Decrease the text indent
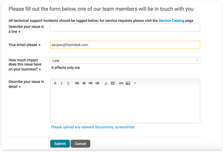This screenshot has width=223, height=152. coord(91,83)
